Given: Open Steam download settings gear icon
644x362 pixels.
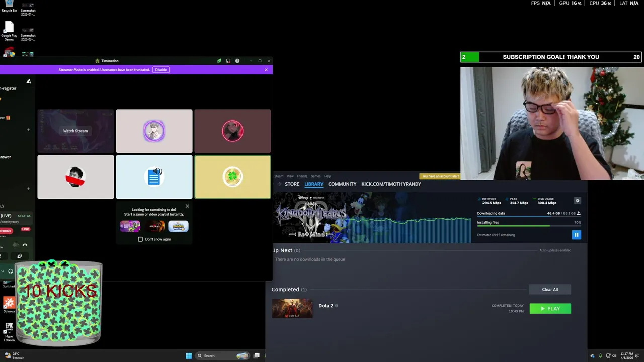Looking at the screenshot, I should (578, 201).
